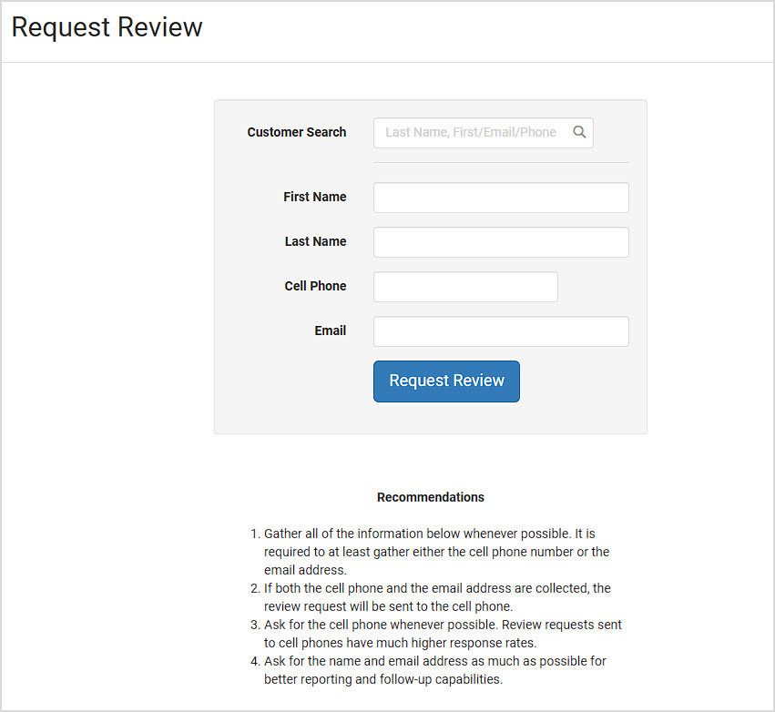The height and width of the screenshot is (712, 775).
Task: Click recommendation one about gathering all information
Action: [x=430, y=552]
